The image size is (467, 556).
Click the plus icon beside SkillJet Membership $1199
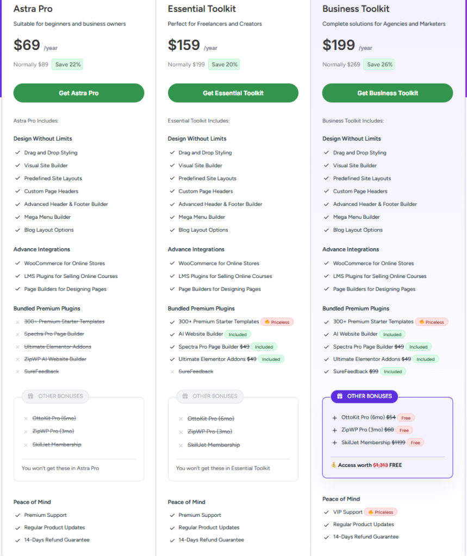point(335,443)
